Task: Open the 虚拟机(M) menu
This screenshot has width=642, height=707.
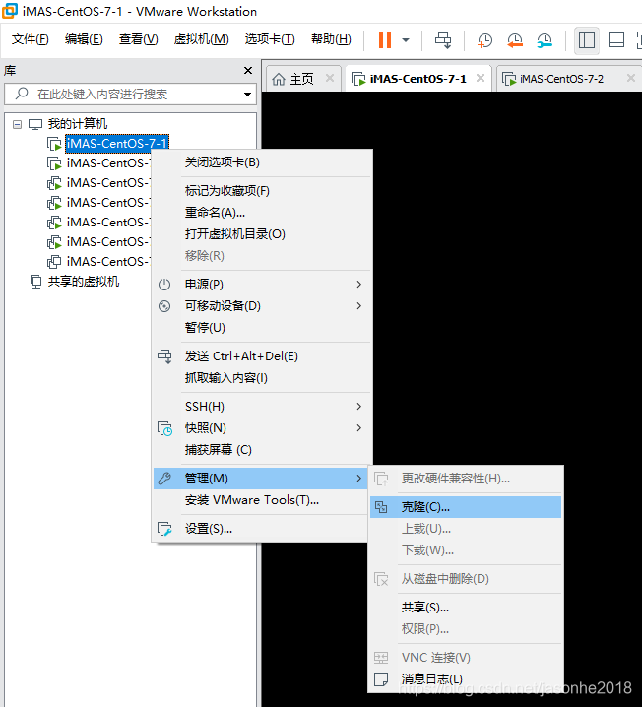Action: coord(202,39)
